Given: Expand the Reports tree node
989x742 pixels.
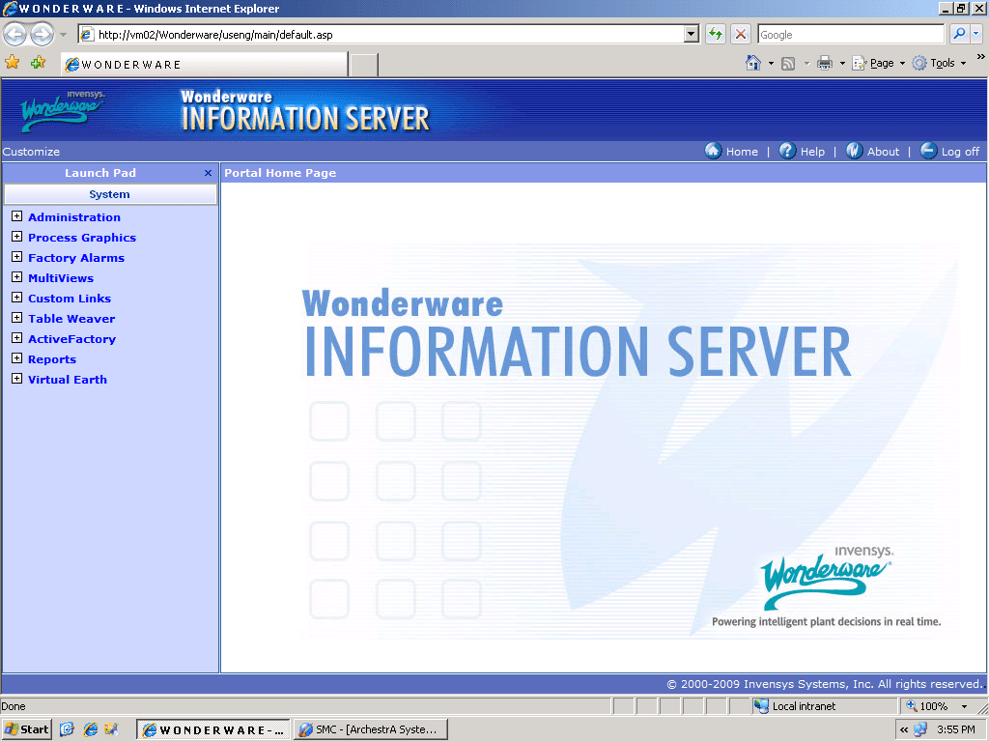Looking at the screenshot, I should (x=17, y=358).
